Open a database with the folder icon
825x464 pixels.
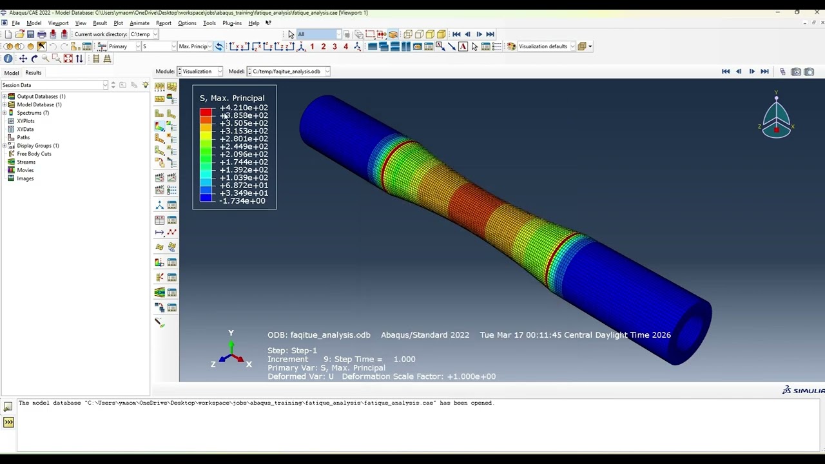point(19,34)
